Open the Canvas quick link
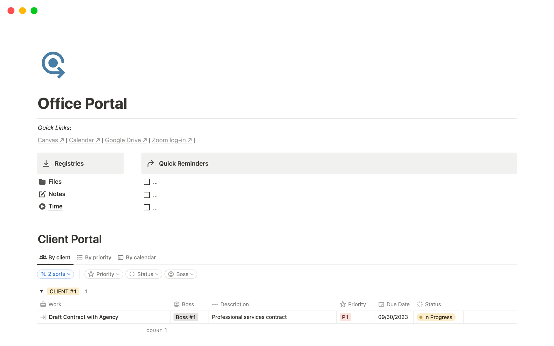Viewport: 554px width, 346px height. click(x=51, y=140)
